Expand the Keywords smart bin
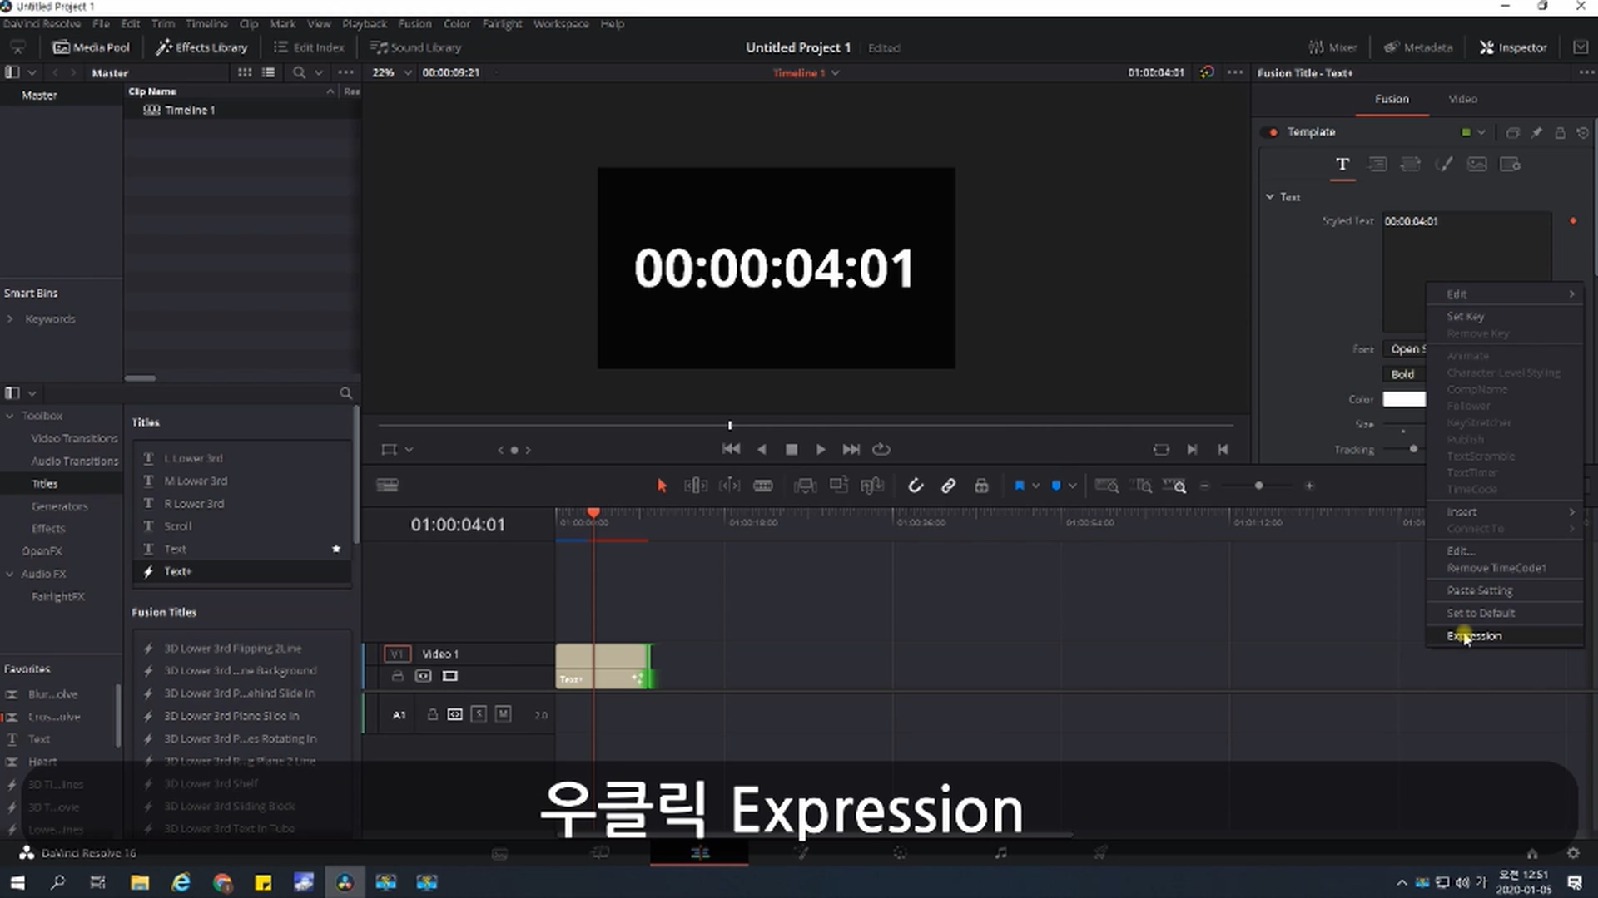Viewport: 1598px width, 898px height. point(10,319)
